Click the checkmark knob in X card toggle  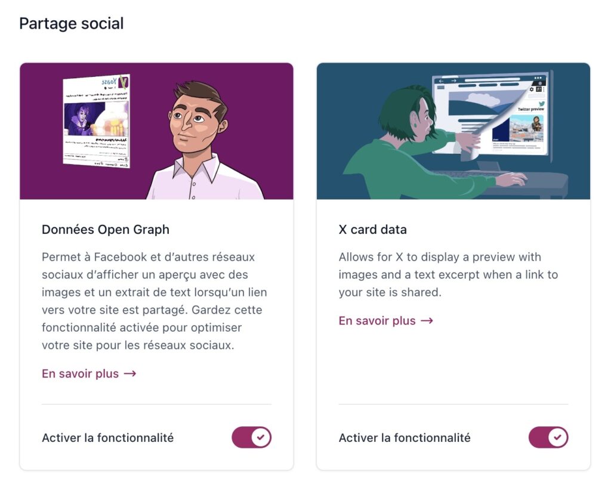pyautogui.click(x=558, y=437)
